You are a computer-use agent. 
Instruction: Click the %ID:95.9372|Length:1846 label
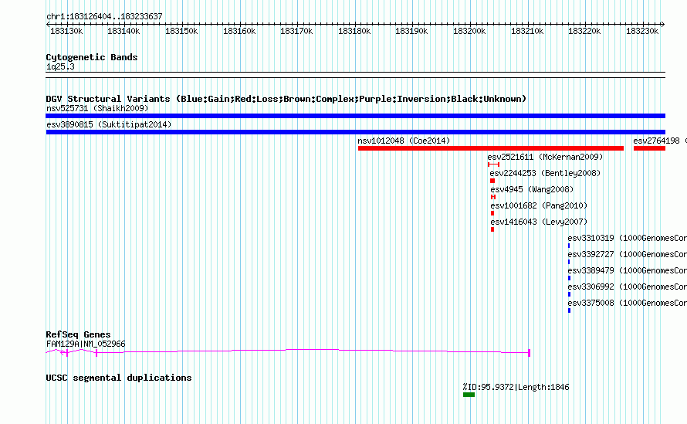coord(516,387)
